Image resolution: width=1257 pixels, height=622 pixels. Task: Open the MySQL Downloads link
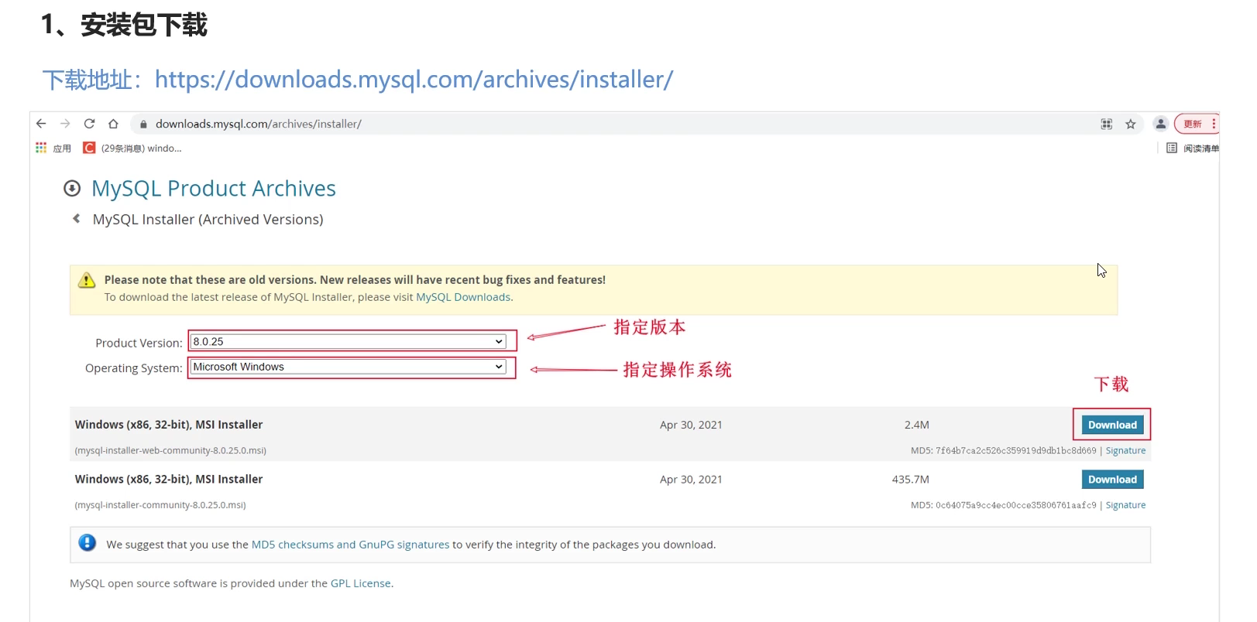click(x=463, y=297)
